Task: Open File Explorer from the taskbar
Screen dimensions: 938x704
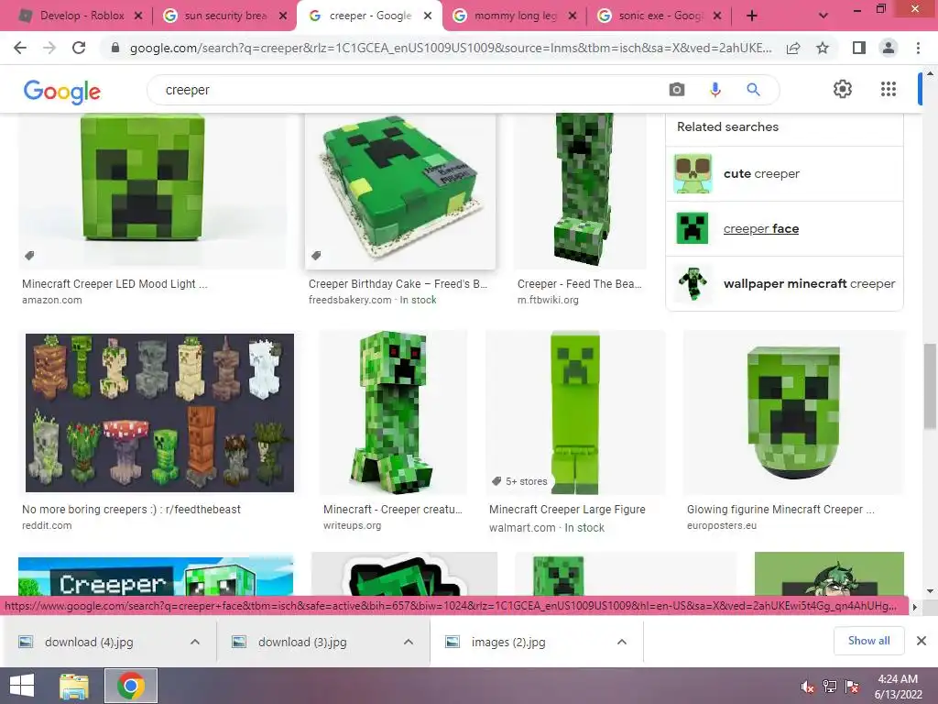Action: point(74,686)
